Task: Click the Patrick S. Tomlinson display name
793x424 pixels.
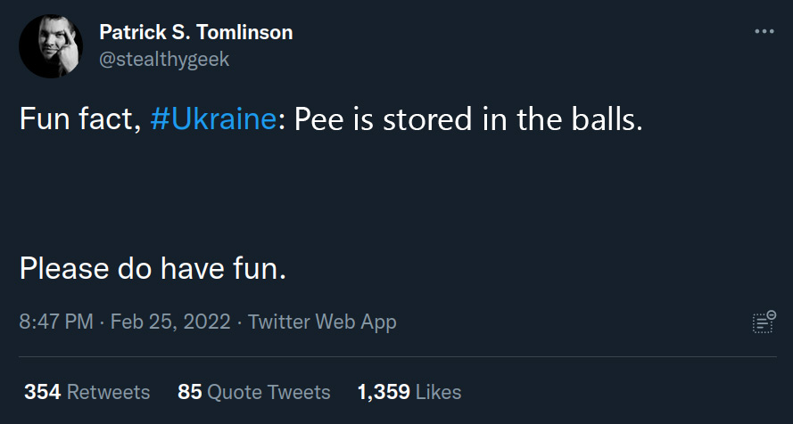Action: click(196, 33)
